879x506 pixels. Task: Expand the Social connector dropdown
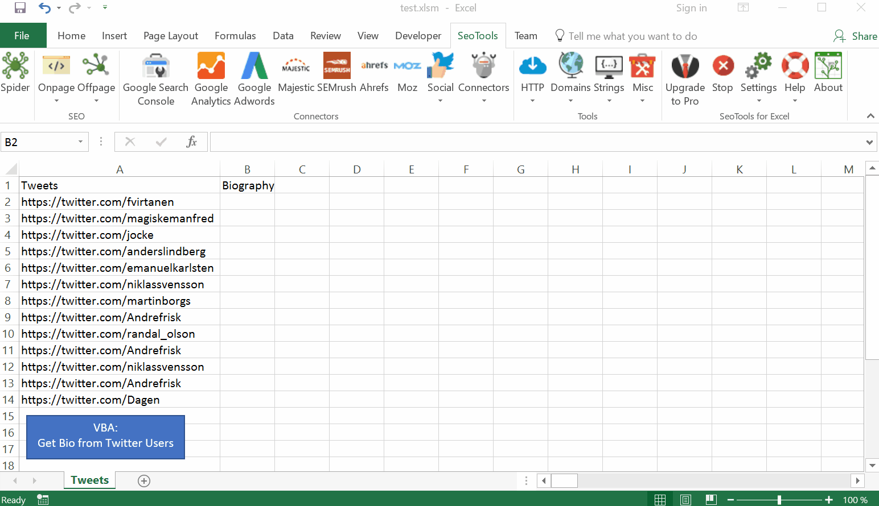(x=440, y=101)
